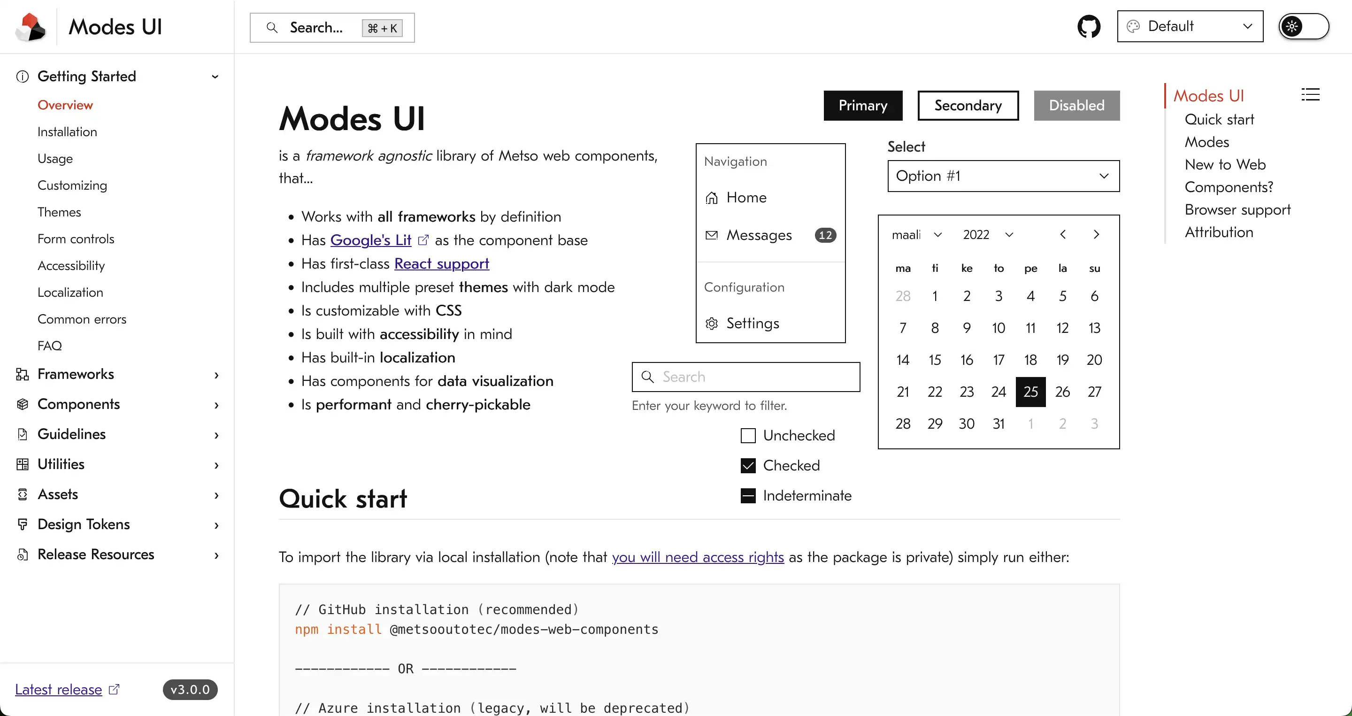Screen dimensions: 1352x716
Task: Open the Latest release link
Action: click(x=58, y=689)
